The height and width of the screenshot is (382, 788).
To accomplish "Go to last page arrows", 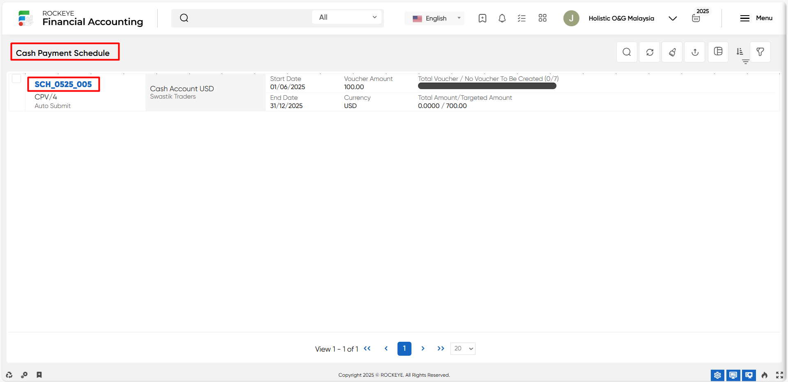I will point(441,348).
